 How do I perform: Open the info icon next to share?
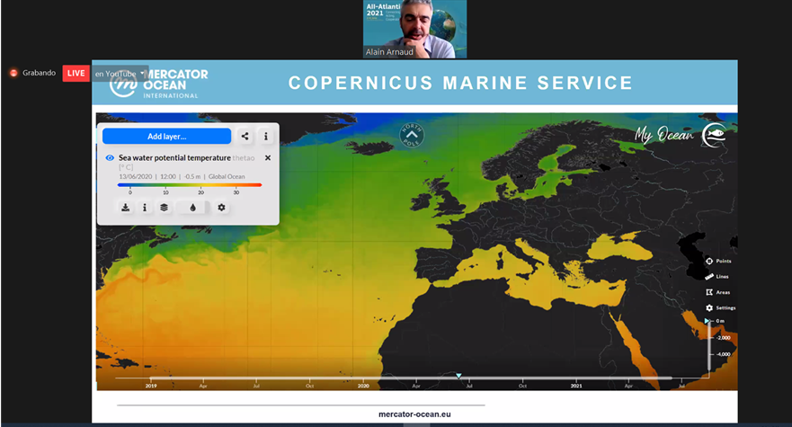coord(266,137)
